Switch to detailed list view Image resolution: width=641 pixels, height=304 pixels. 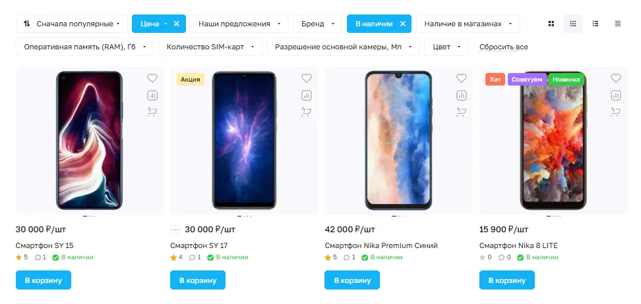pos(595,24)
